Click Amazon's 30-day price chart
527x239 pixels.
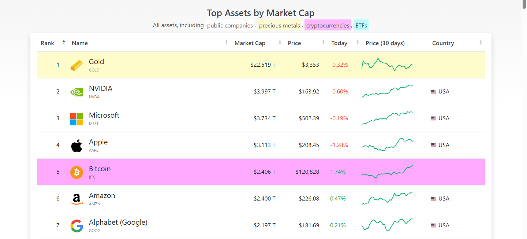tap(387, 198)
